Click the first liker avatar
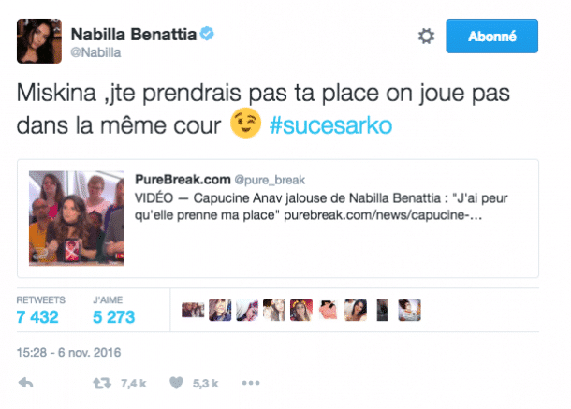 [x=192, y=309]
